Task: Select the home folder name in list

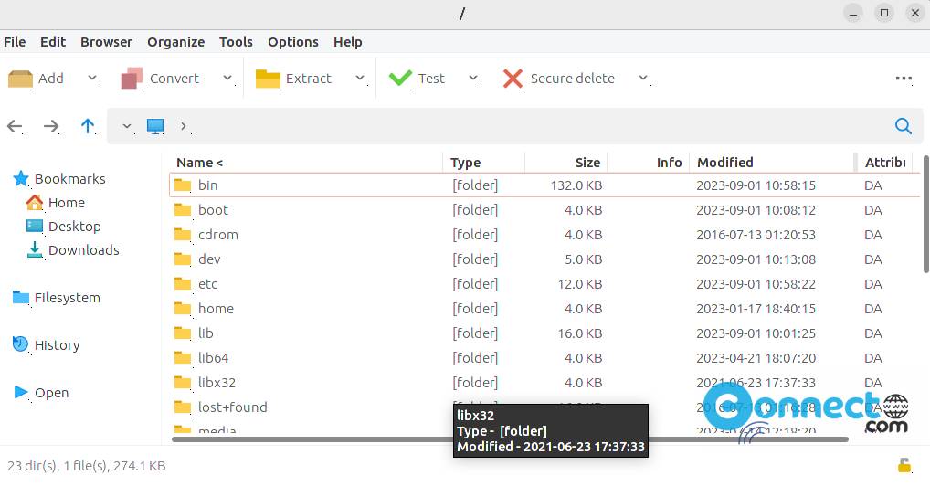Action: pyautogui.click(x=216, y=309)
